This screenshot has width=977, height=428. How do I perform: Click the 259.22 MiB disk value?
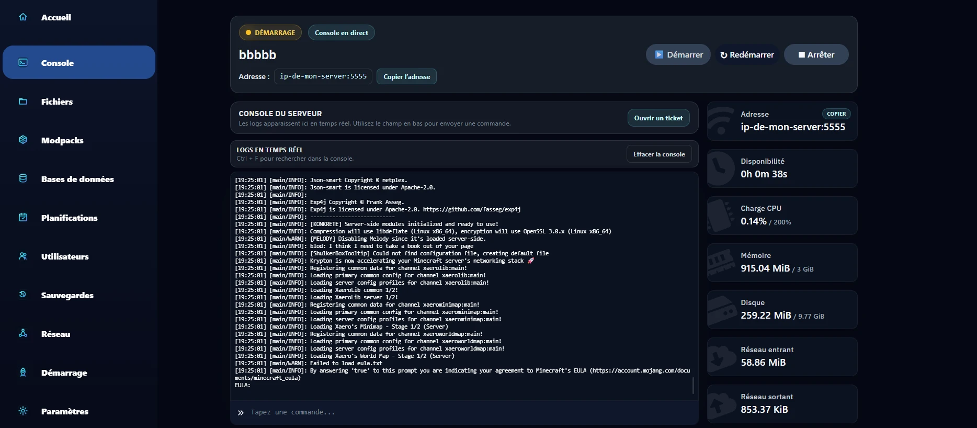[766, 316]
